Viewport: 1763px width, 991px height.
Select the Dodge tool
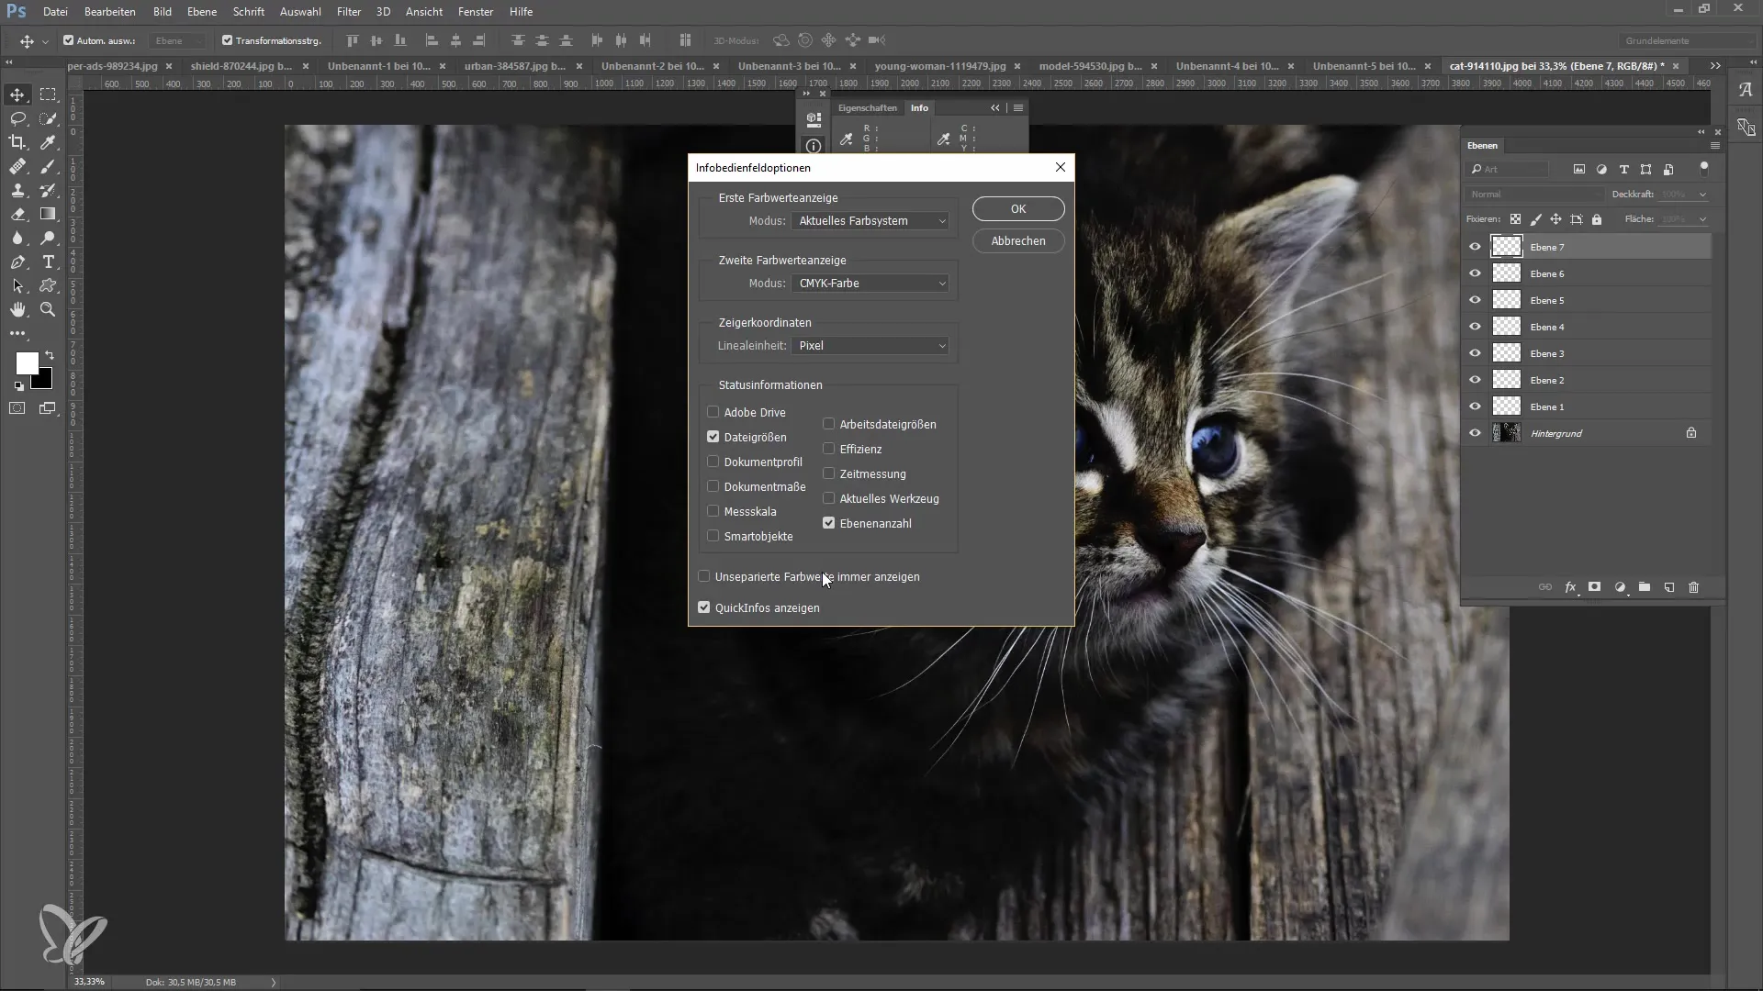click(49, 238)
